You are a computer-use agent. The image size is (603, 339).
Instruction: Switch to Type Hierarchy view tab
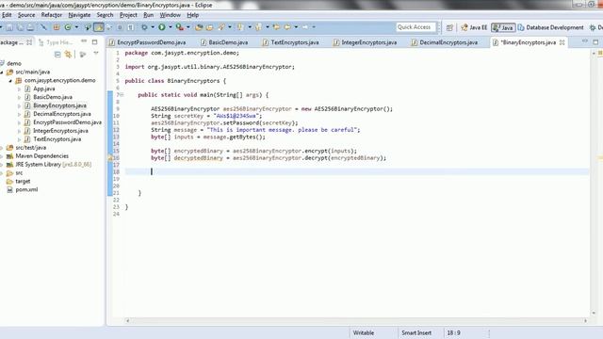pos(56,42)
